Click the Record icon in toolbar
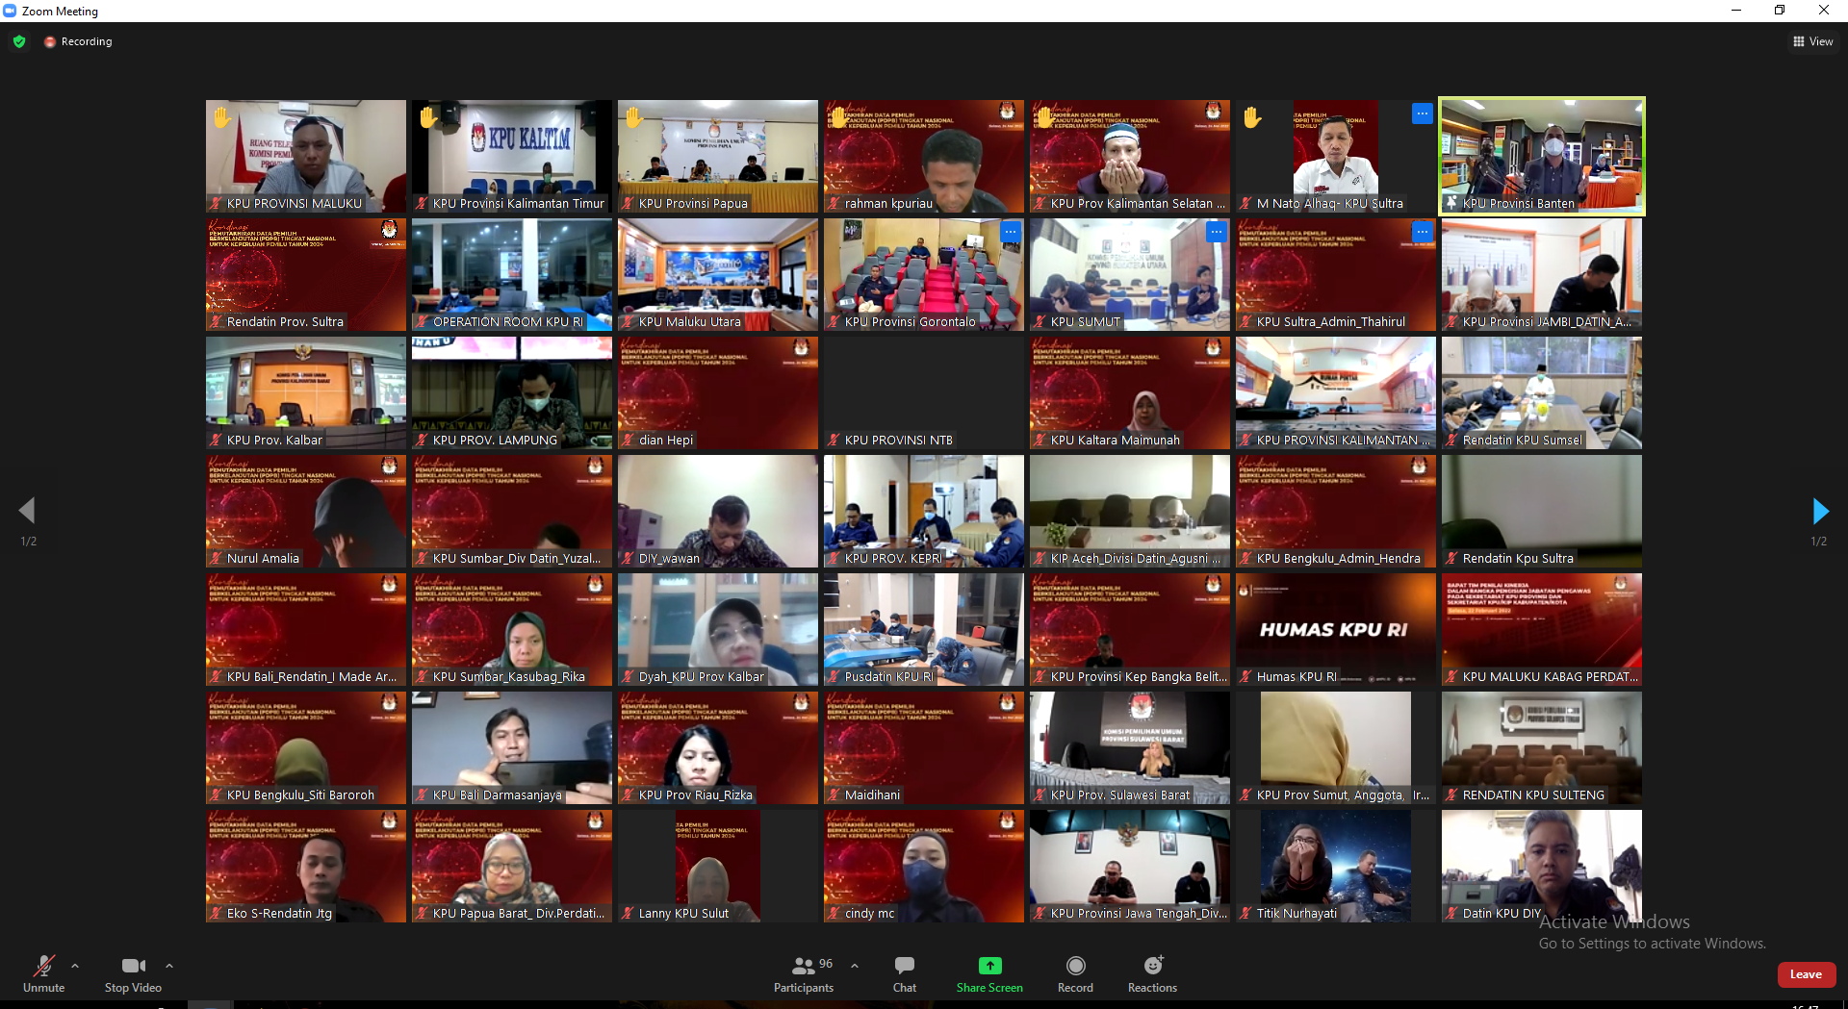Viewport: 1848px width, 1009px height. [1075, 966]
